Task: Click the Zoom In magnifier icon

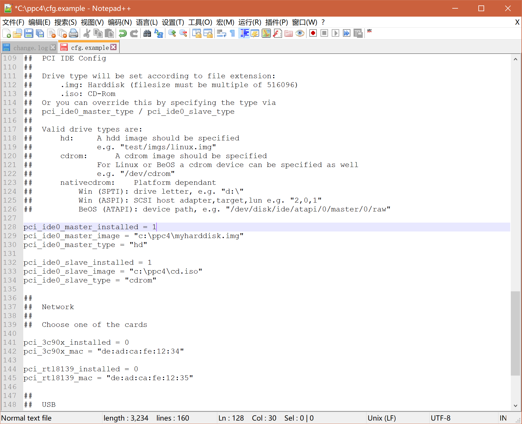Action: coord(172,34)
